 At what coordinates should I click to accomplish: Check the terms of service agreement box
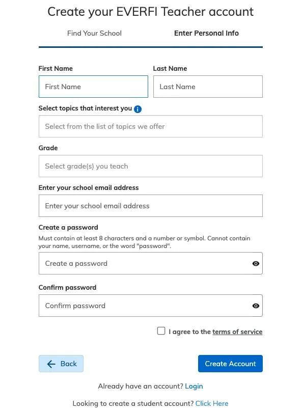pos(161,331)
